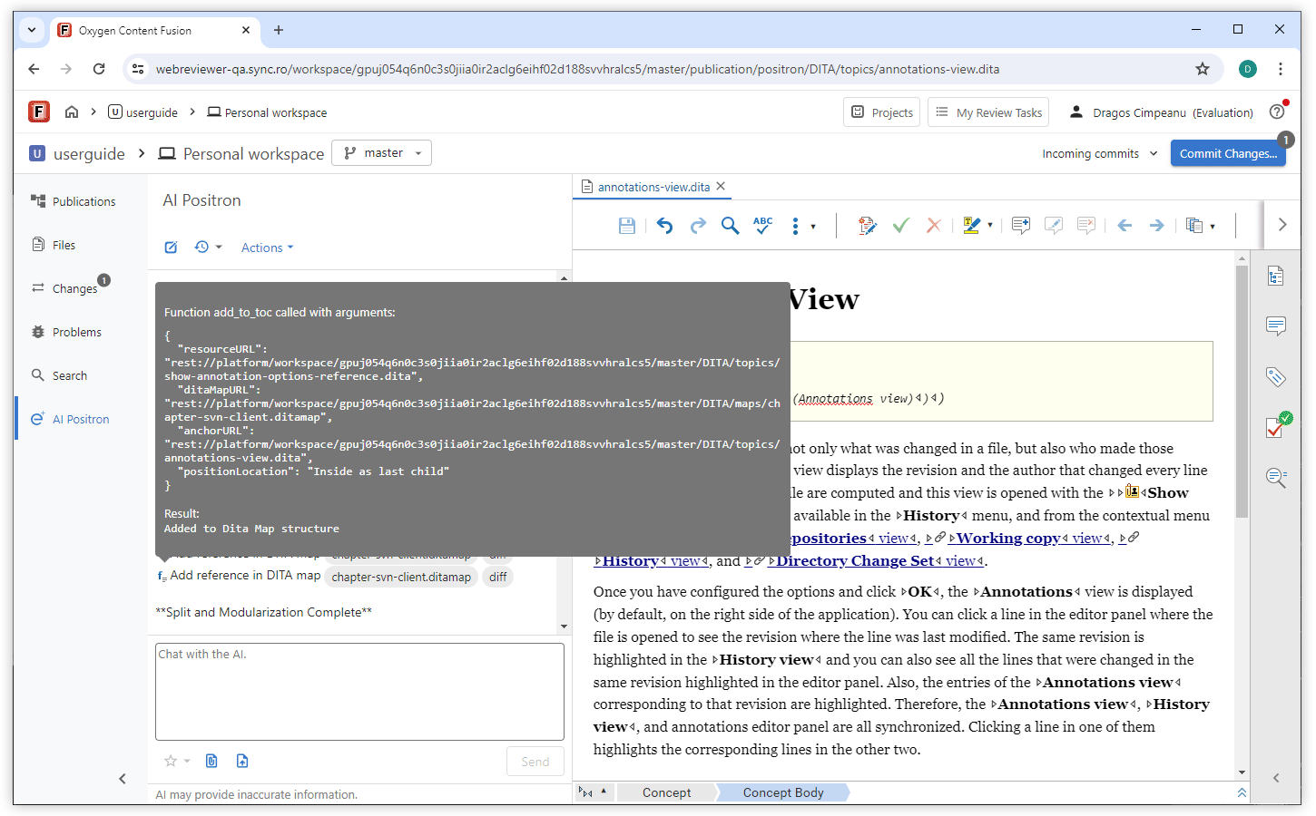Undo the last edit
This screenshot has height=816, width=1316.
(665, 226)
